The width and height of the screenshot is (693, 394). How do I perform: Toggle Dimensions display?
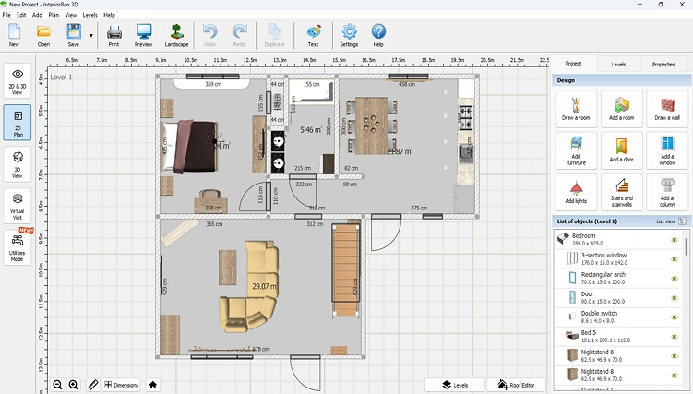[122, 385]
